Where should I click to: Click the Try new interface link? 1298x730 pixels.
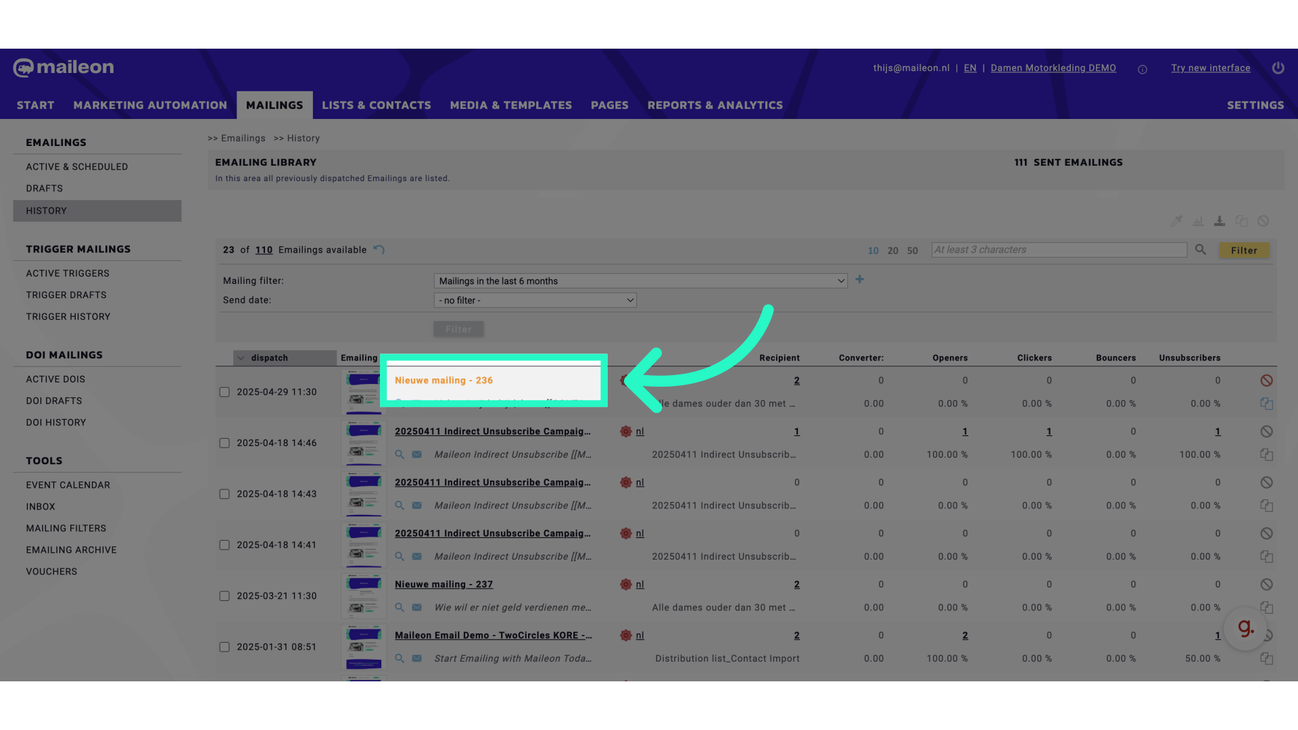[1211, 68]
